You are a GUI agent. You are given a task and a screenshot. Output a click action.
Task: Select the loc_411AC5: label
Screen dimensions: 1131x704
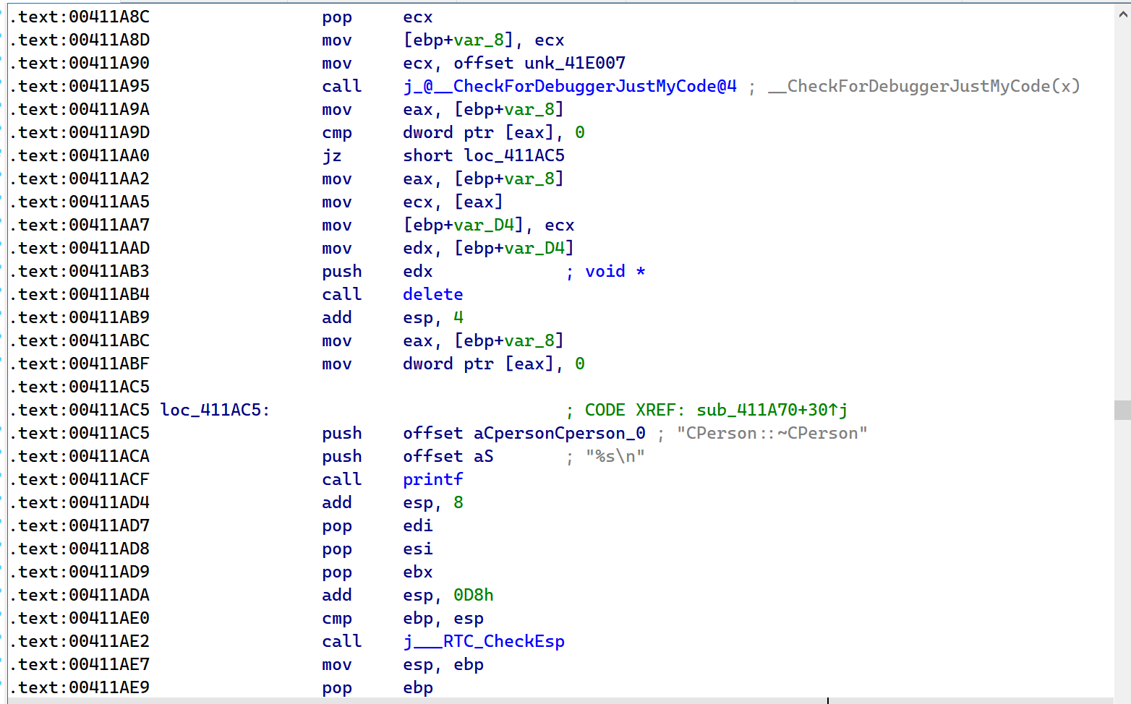point(215,410)
